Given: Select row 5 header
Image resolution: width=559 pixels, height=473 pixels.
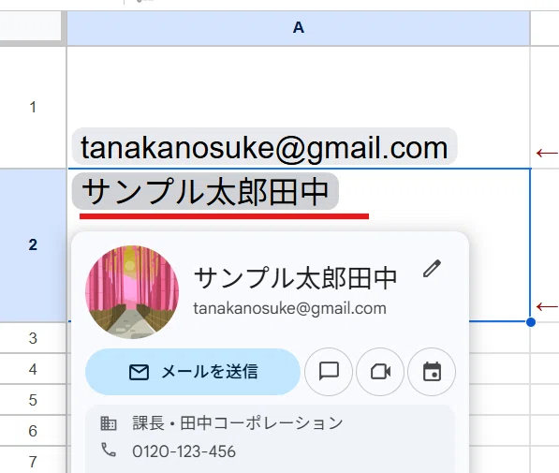Looking at the screenshot, I should (33, 400).
